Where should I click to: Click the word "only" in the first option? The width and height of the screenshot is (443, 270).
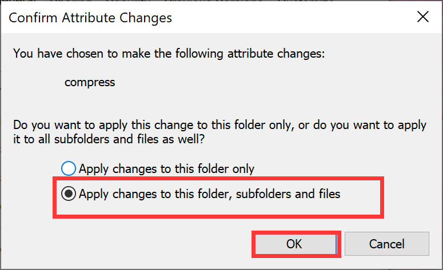coord(243,169)
